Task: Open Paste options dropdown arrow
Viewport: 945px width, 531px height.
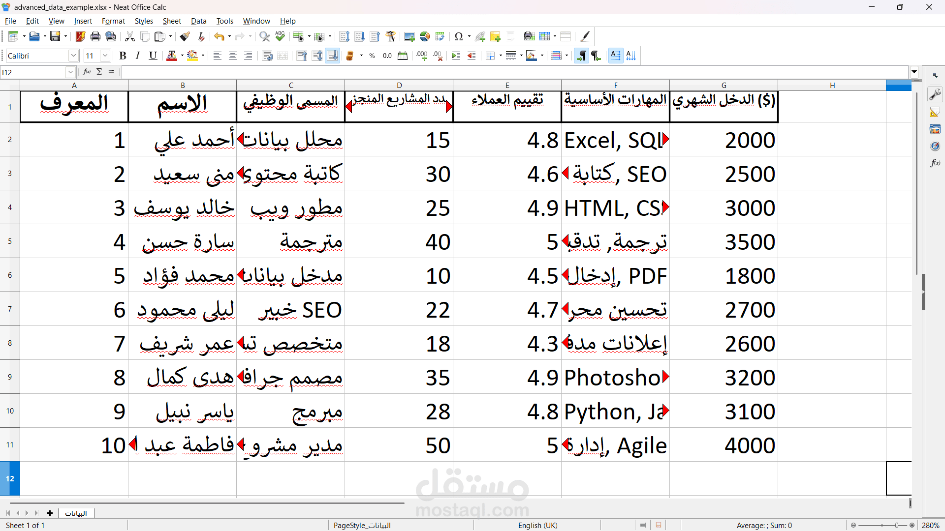Action: [x=170, y=36]
